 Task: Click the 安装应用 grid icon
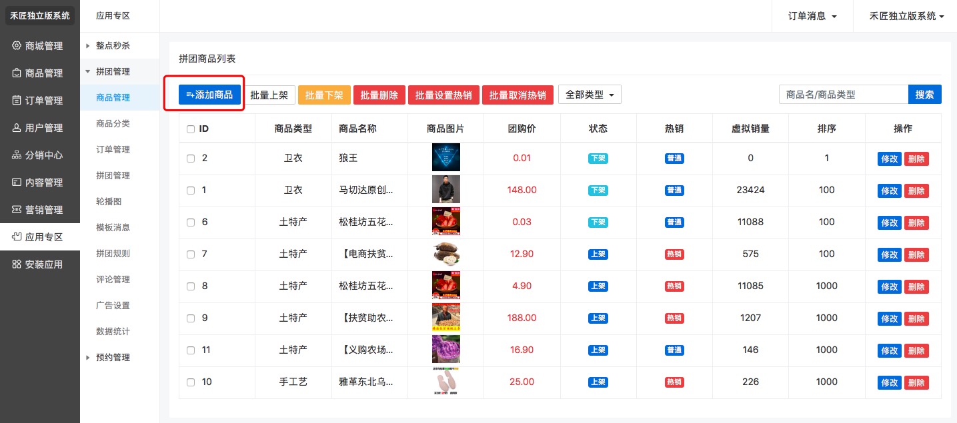pos(17,264)
